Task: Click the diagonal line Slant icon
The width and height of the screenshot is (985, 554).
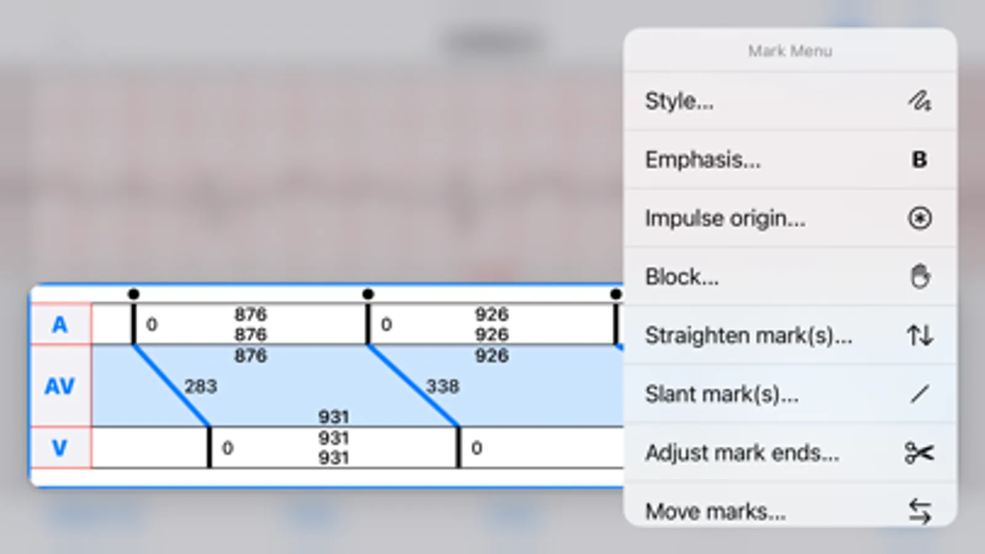Action: (x=919, y=394)
